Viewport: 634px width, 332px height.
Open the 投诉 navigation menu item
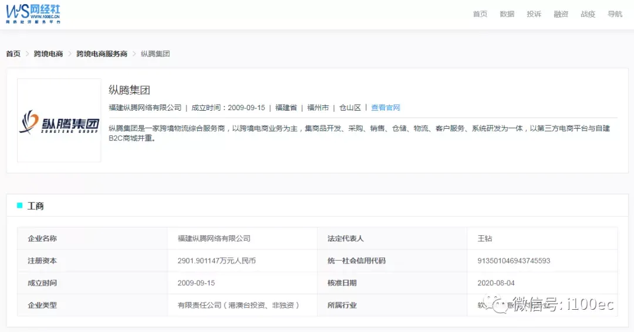534,14
